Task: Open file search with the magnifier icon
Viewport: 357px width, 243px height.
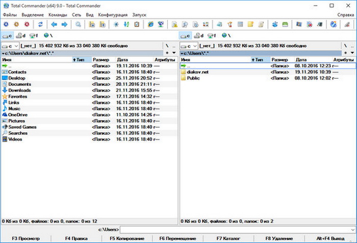Action: 79,24
